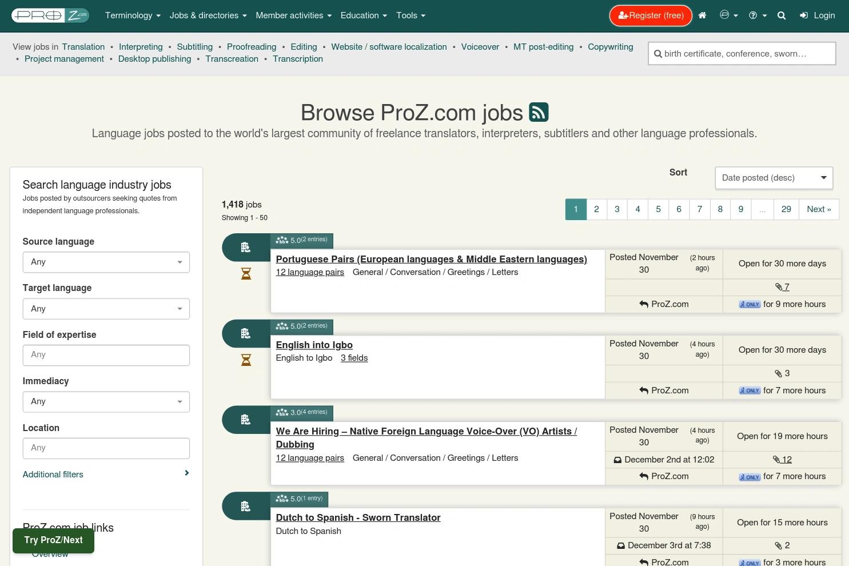View jobs in Translation
Image resolution: width=849 pixels, height=566 pixels.
pyautogui.click(x=83, y=47)
